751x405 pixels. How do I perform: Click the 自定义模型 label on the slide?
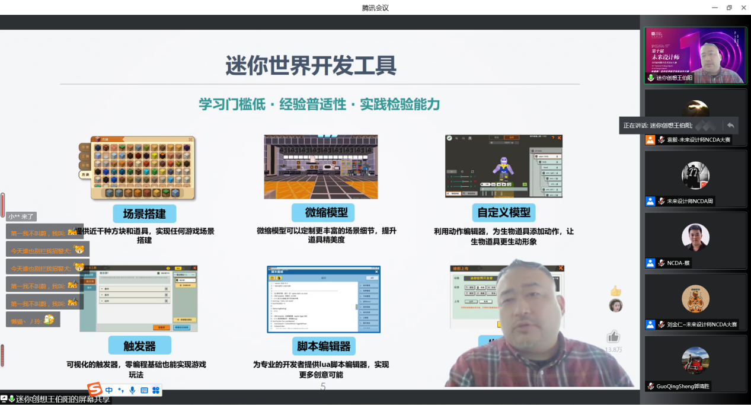tap(503, 212)
